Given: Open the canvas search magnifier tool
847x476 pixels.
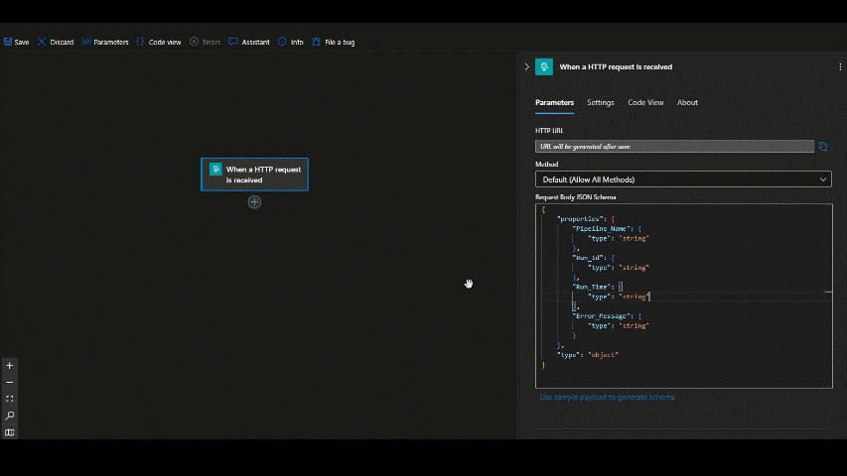Looking at the screenshot, I should pos(10,416).
